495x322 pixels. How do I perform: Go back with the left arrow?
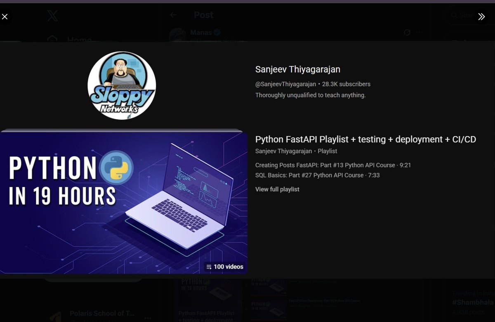(174, 15)
